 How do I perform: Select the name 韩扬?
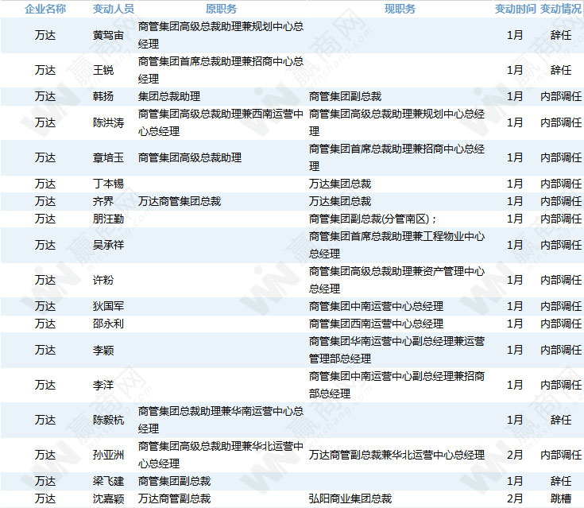tap(103, 96)
